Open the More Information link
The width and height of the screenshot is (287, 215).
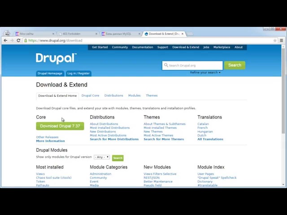[50, 141]
